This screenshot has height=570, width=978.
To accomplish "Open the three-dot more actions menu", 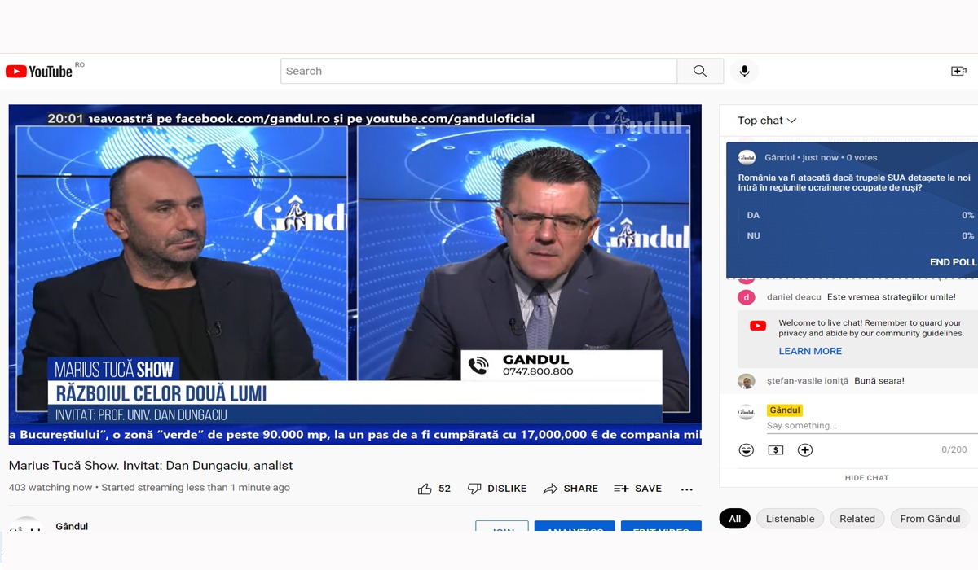I will click(x=686, y=489).
